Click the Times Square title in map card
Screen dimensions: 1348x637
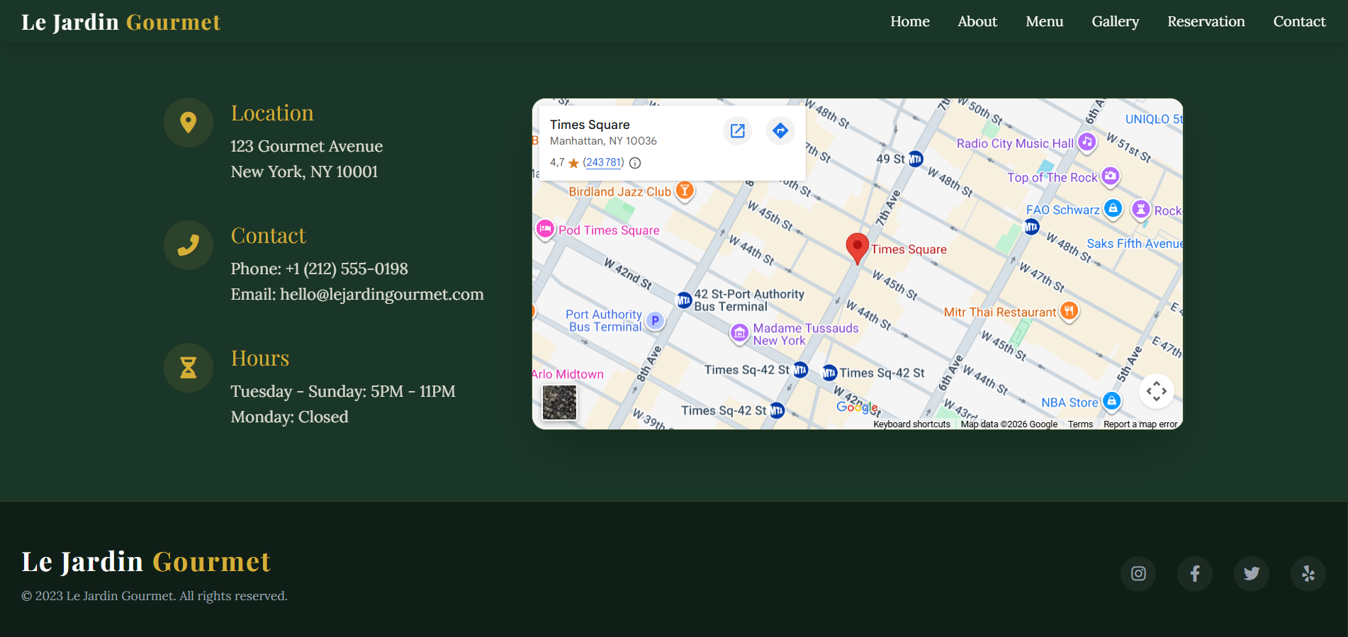point(590,125)
